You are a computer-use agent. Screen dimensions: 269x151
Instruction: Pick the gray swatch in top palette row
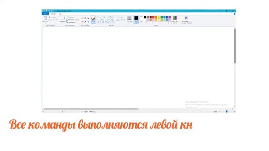148,17
